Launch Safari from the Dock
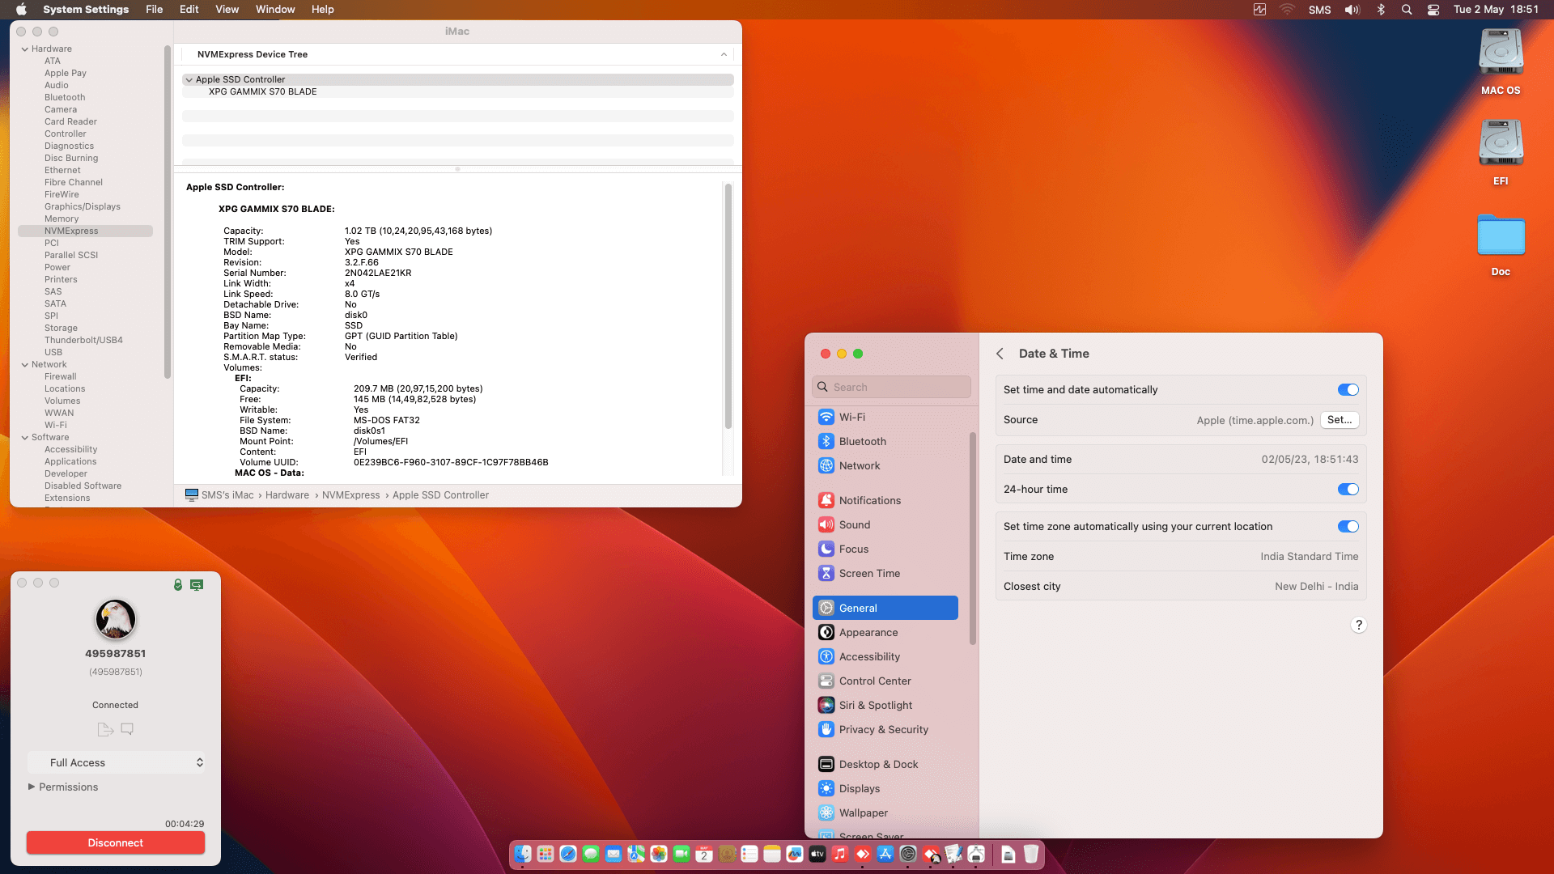 (x=568, y=854)
